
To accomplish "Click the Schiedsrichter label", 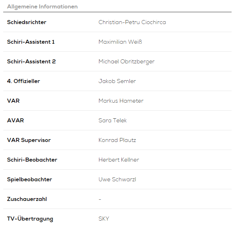I will coord(26,22).
